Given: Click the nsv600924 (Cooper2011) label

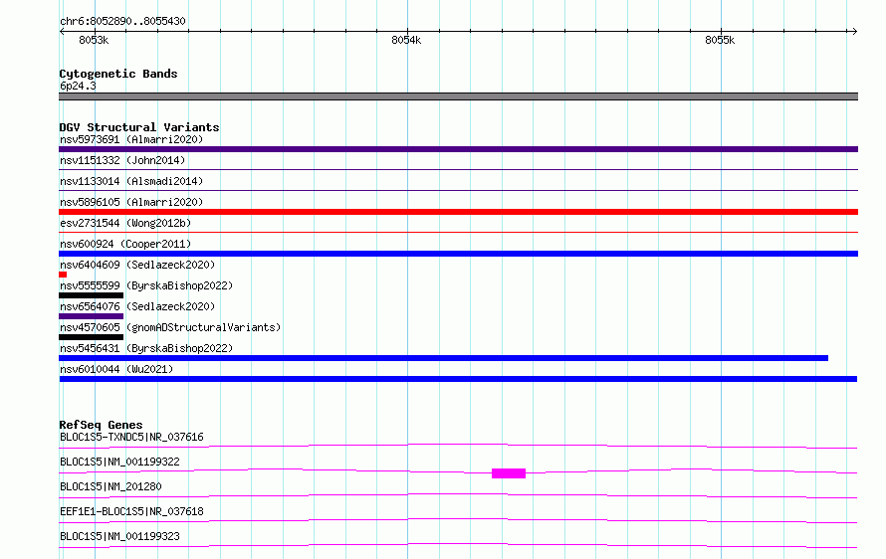Looking at the screenshot, I should pos(125,244).
